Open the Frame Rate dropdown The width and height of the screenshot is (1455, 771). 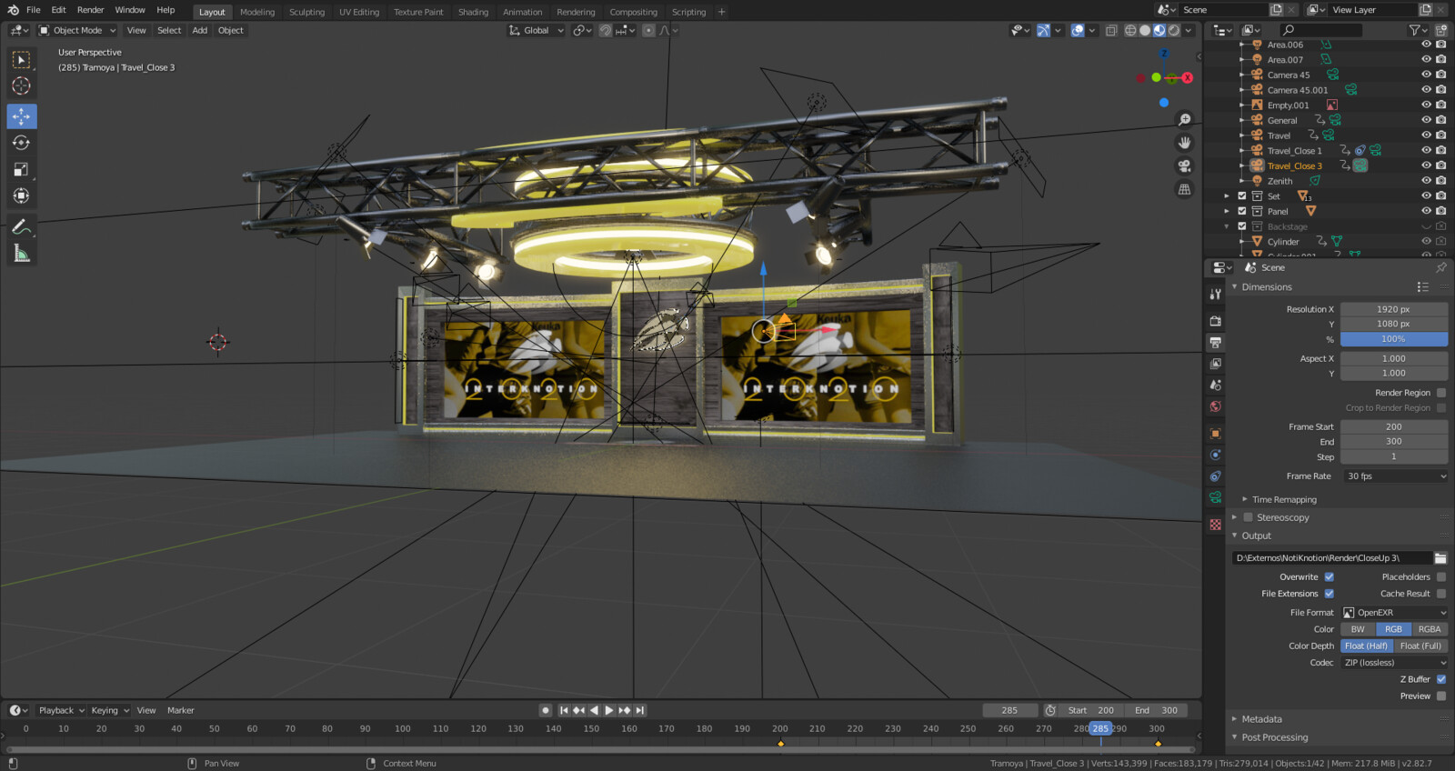[x=1395, y=476]
